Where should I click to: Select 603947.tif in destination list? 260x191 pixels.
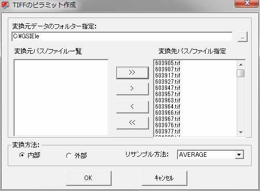coord(168,88)
